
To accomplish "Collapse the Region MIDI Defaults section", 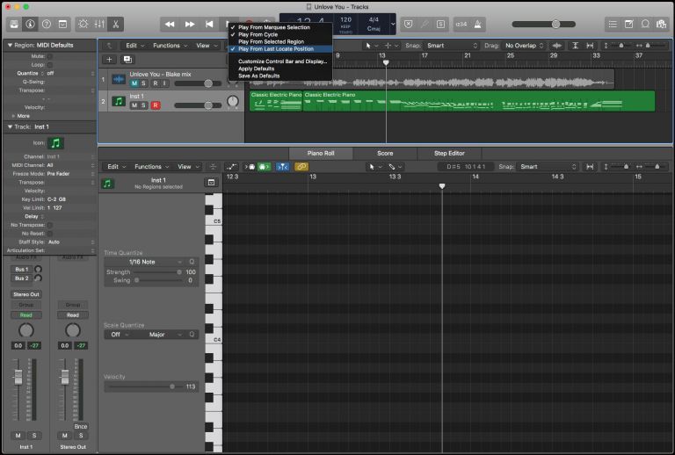I will pyautogui.click(x=10, y=45).
